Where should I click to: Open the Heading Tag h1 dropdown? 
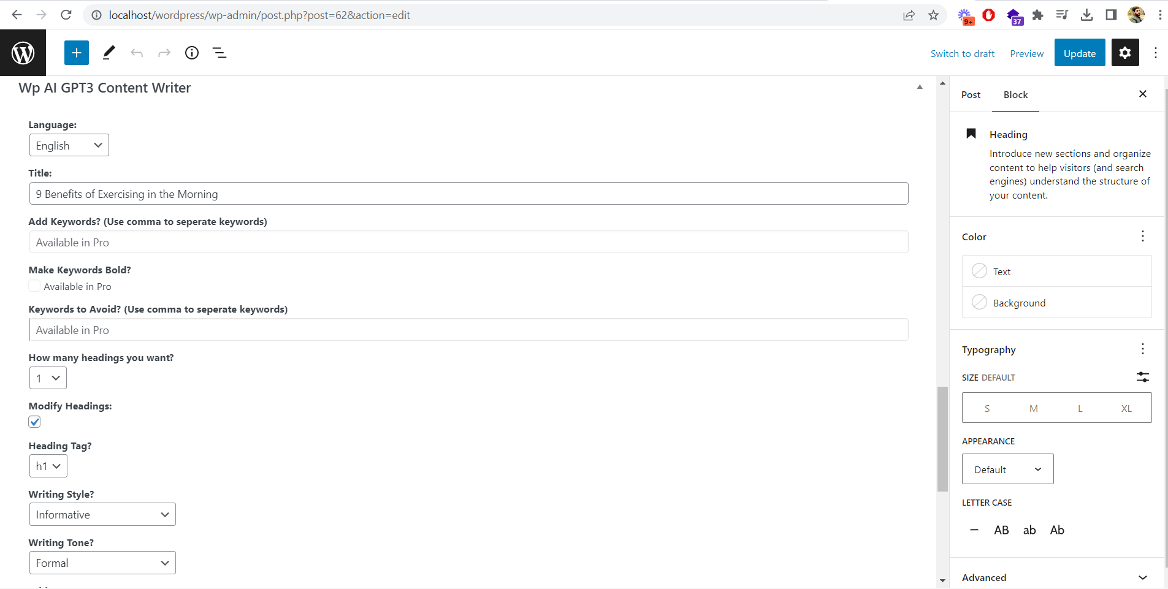(x=48, y=466)
